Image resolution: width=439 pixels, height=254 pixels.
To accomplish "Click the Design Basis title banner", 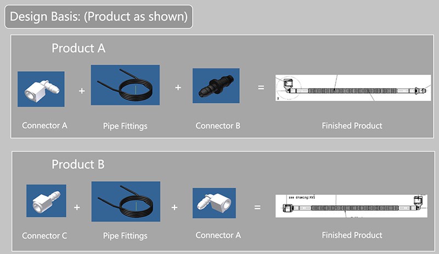I will click(99, 16).
